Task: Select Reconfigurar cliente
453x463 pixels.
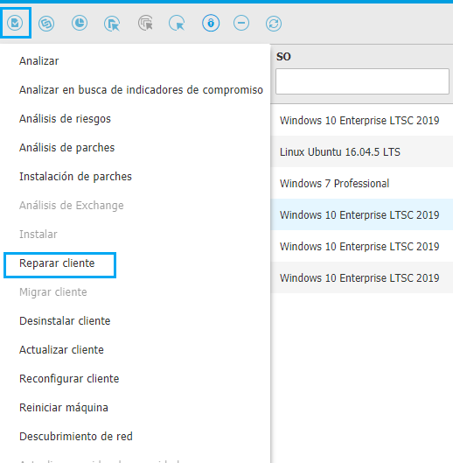Action: pyautogui.click(x=69, y=379)
